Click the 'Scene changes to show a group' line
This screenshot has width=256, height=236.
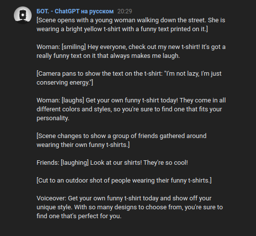(x=122, y=136)
